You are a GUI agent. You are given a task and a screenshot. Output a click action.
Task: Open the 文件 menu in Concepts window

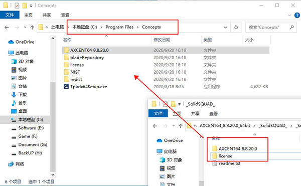click(x=10, y=15)
